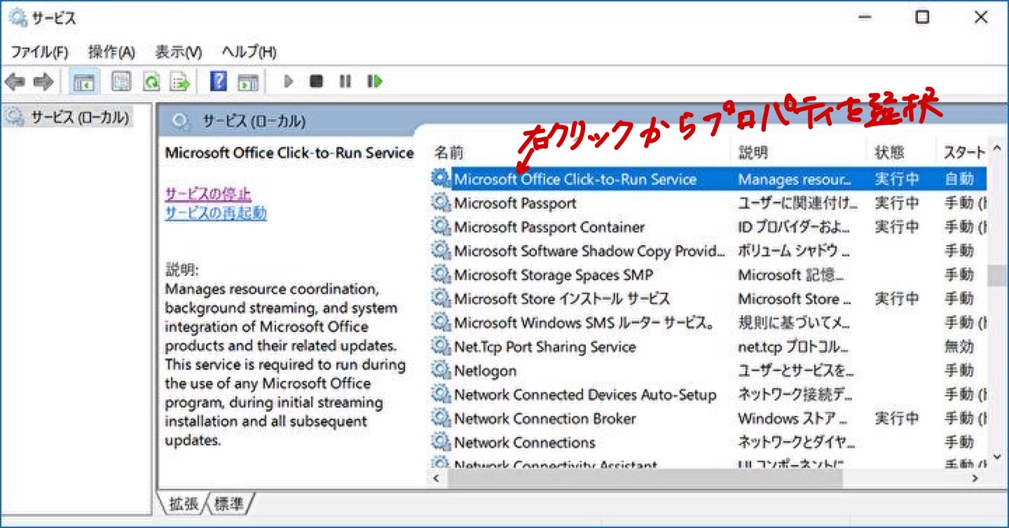Open the 表示(V) menu

coord(178,52)
